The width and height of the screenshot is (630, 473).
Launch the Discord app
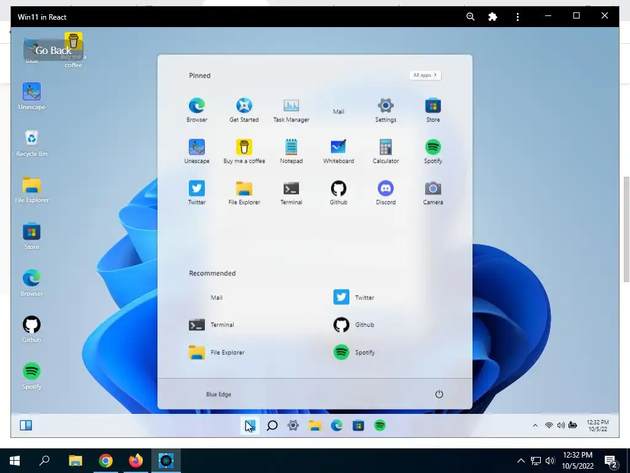[x=386, y=193]
